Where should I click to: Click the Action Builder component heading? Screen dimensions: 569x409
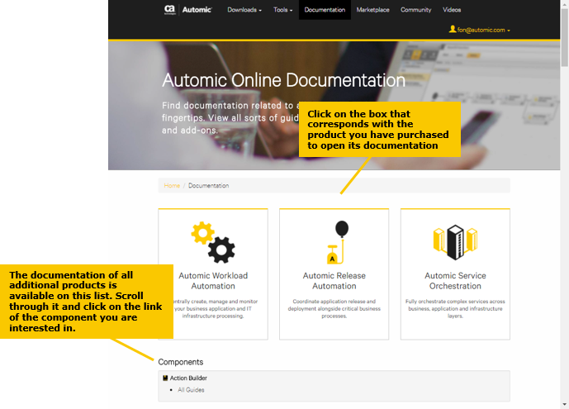tap(191, 378)
